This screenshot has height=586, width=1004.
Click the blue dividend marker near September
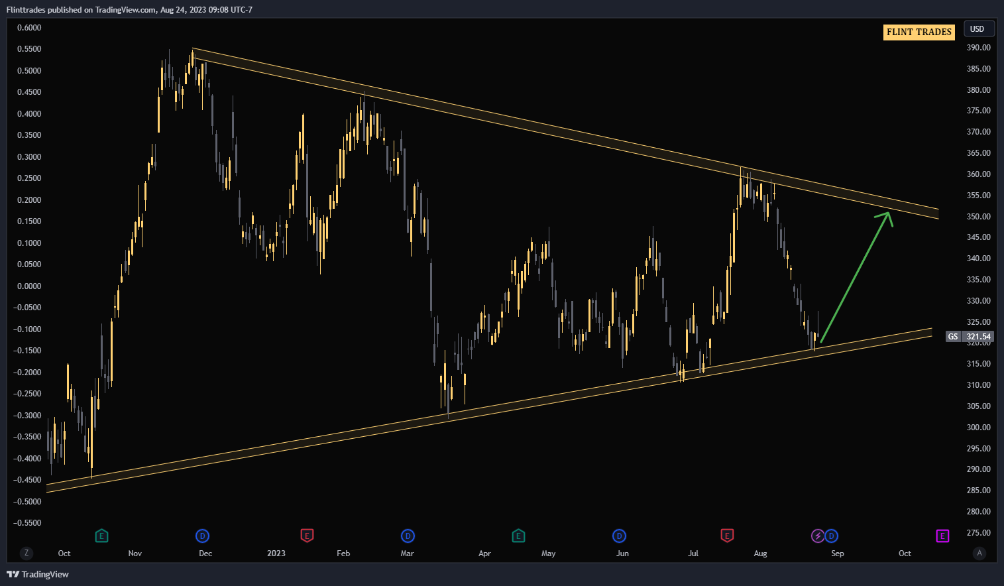pos(832,536)
